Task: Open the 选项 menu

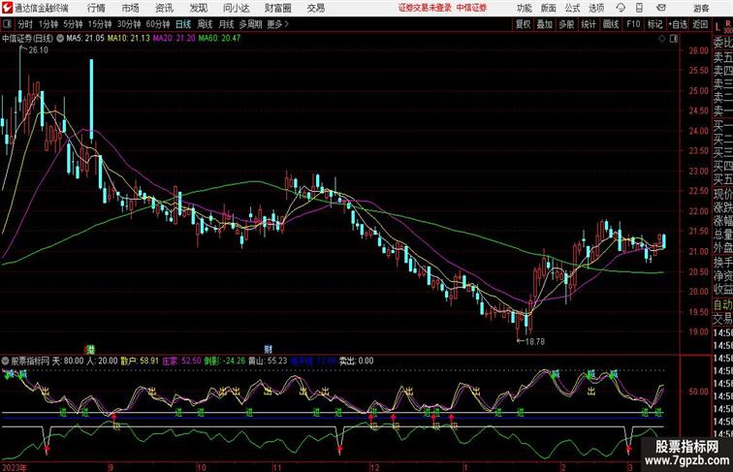Action: pyautogui.click(x=596, y=8)
